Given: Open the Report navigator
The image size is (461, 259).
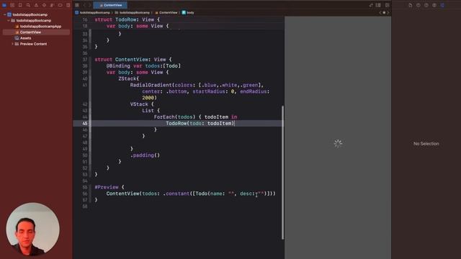Looking at the screenshot, I should [x=68, y=5].
